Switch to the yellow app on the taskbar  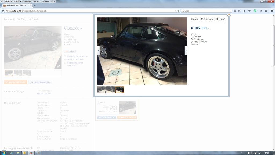(24, 153)
